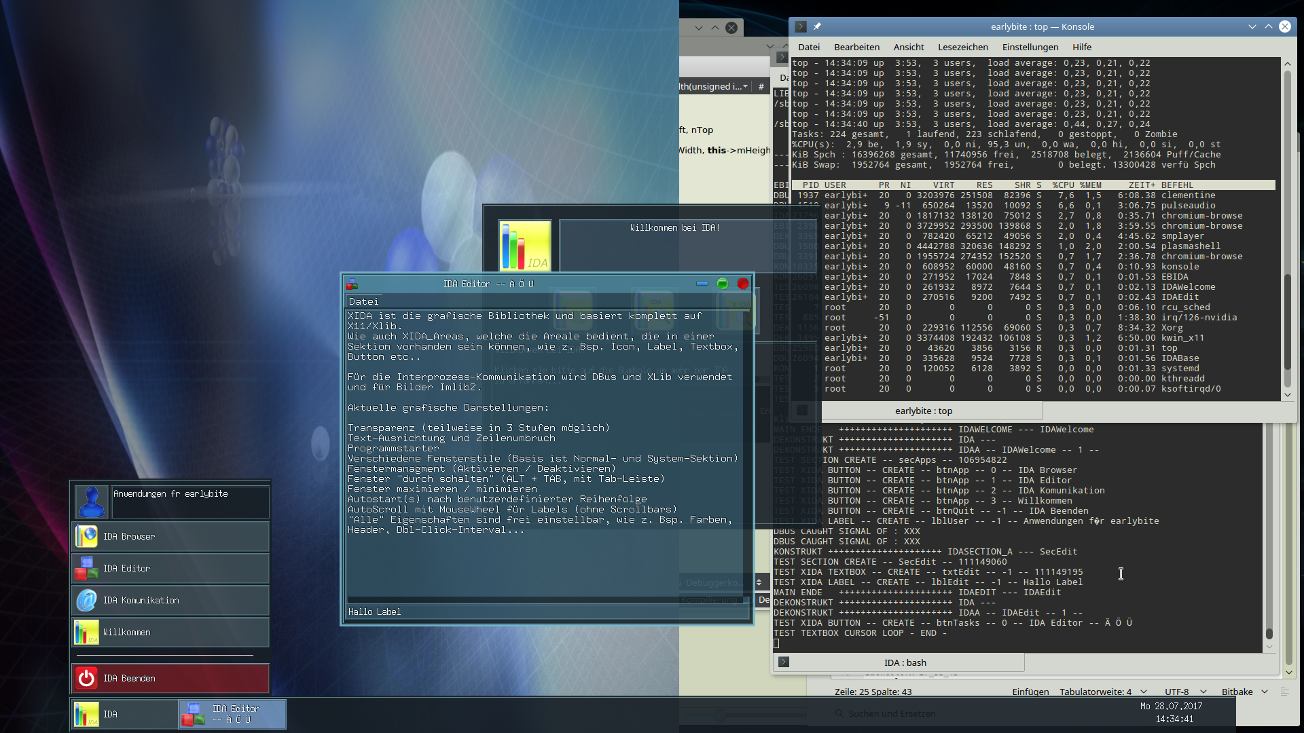Click the green maximize circle in IDA Editor
Screen dimensions: 1304x733
point(723,284)
